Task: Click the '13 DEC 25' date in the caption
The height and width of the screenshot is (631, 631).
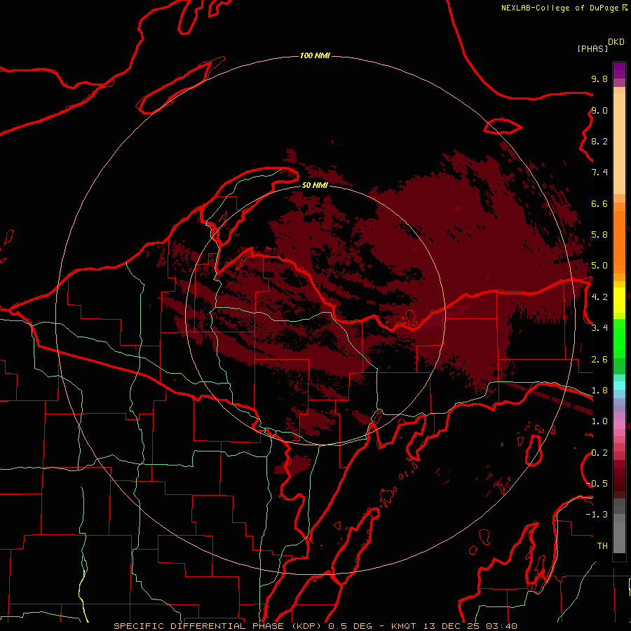Action: [x=451, y=626]
